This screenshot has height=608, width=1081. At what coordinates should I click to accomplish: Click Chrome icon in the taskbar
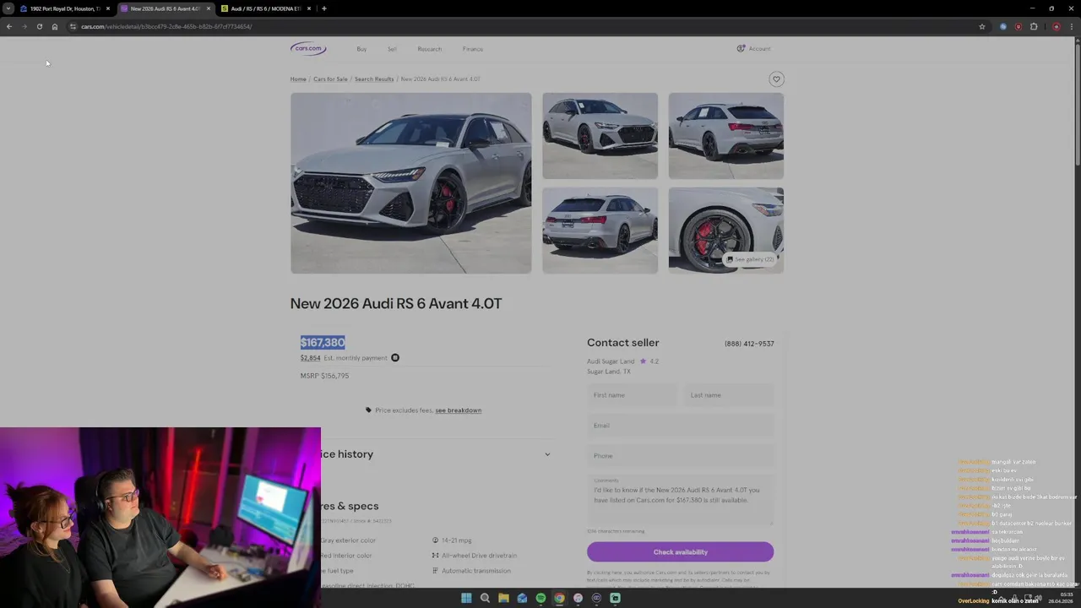tap(559, 598)
